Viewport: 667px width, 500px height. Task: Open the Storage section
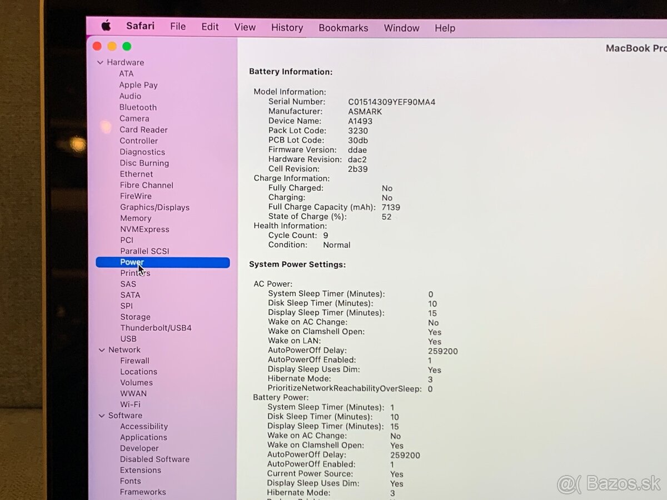135,317
